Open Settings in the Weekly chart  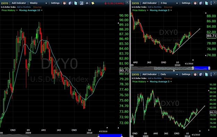(55, 3)
